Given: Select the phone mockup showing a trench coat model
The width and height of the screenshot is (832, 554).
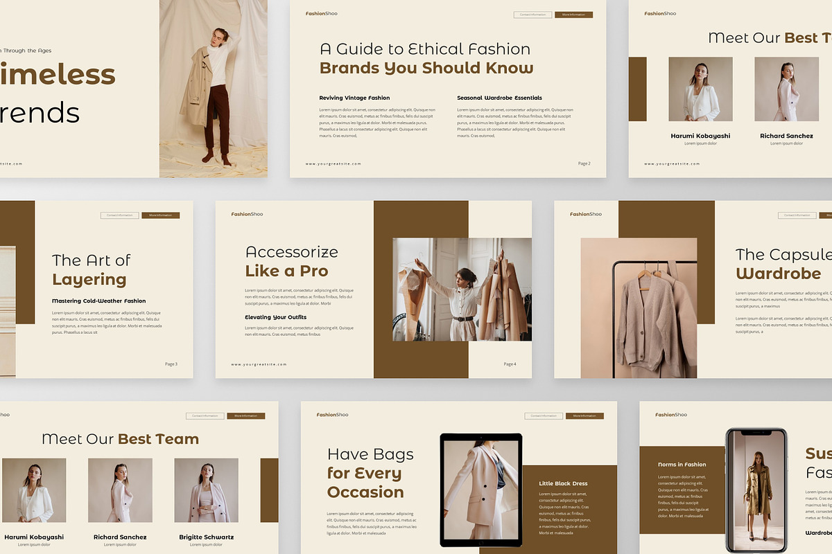Looking at the screenshot, I should pos(757,490).
